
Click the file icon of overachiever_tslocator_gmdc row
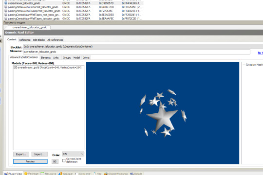(x=6, y=3)
